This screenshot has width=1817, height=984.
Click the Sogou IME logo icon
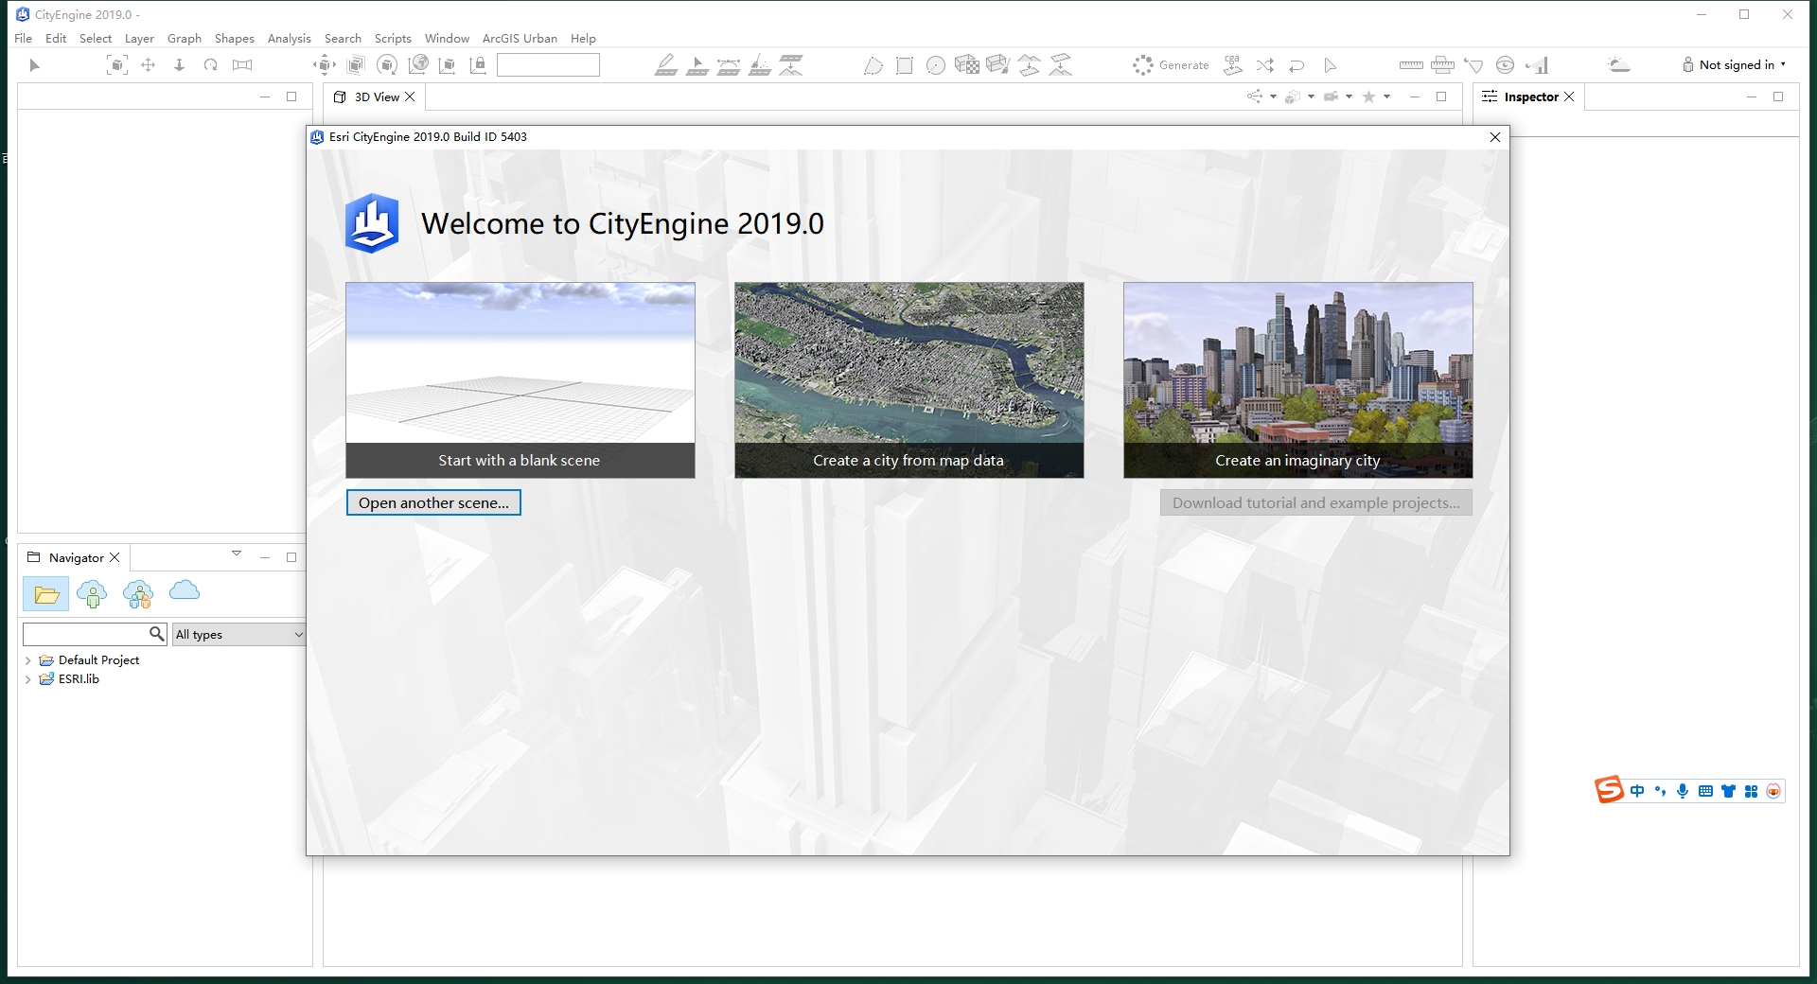[1609, 789]
